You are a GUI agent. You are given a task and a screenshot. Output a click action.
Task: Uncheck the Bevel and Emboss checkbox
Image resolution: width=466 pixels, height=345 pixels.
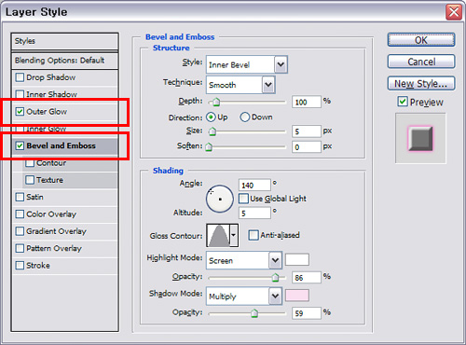pos(20,145)
